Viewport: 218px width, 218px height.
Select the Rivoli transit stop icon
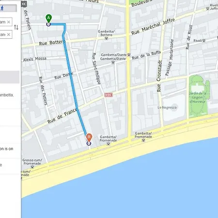pos(204,41)
